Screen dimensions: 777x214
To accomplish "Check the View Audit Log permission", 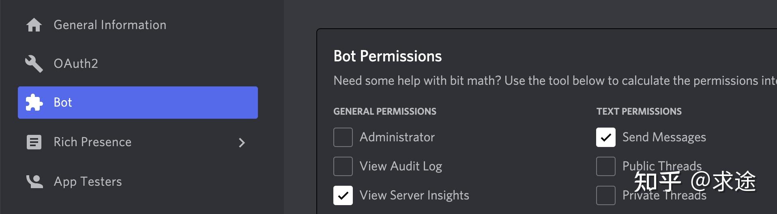I will pyautogui.click(x=343, y=166).
